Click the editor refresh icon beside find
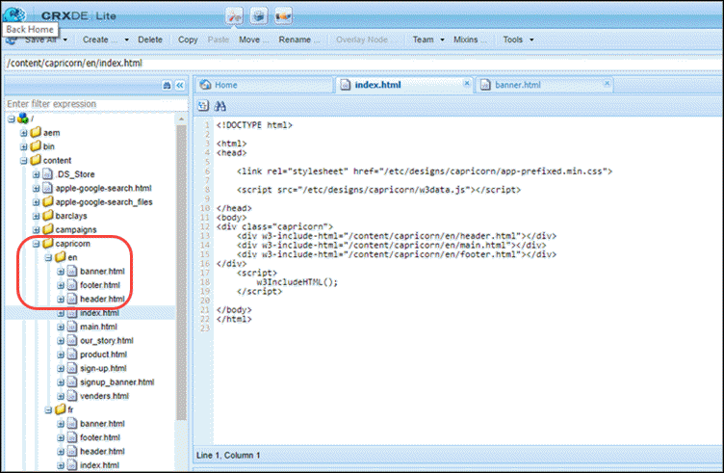 click(x=203, y=106)
